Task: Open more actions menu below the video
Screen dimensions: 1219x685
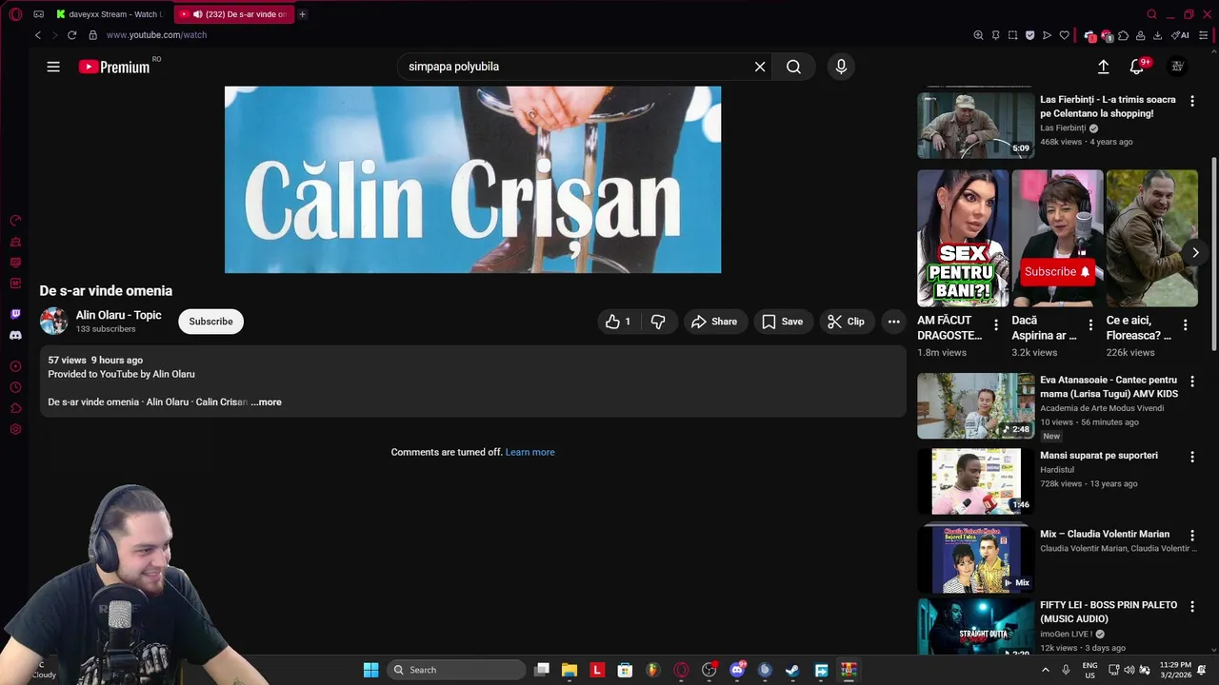Action: click(x=893, y=322)
